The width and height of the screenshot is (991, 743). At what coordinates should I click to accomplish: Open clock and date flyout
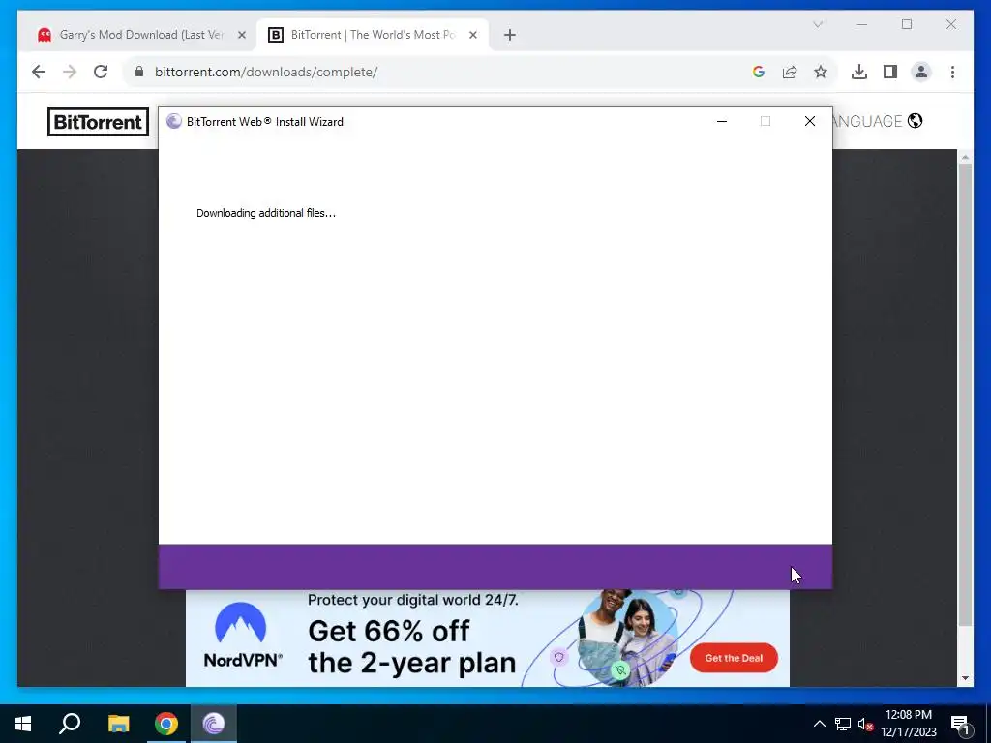(x=909, y=724)
